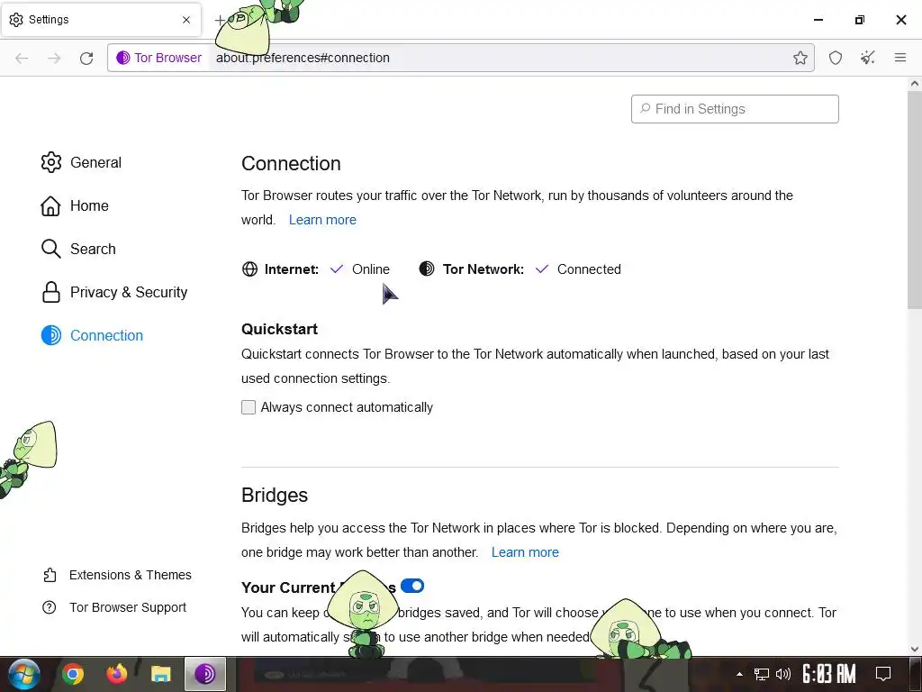
Task: Click Learn more link under Bridges
Action: (525, 552)
